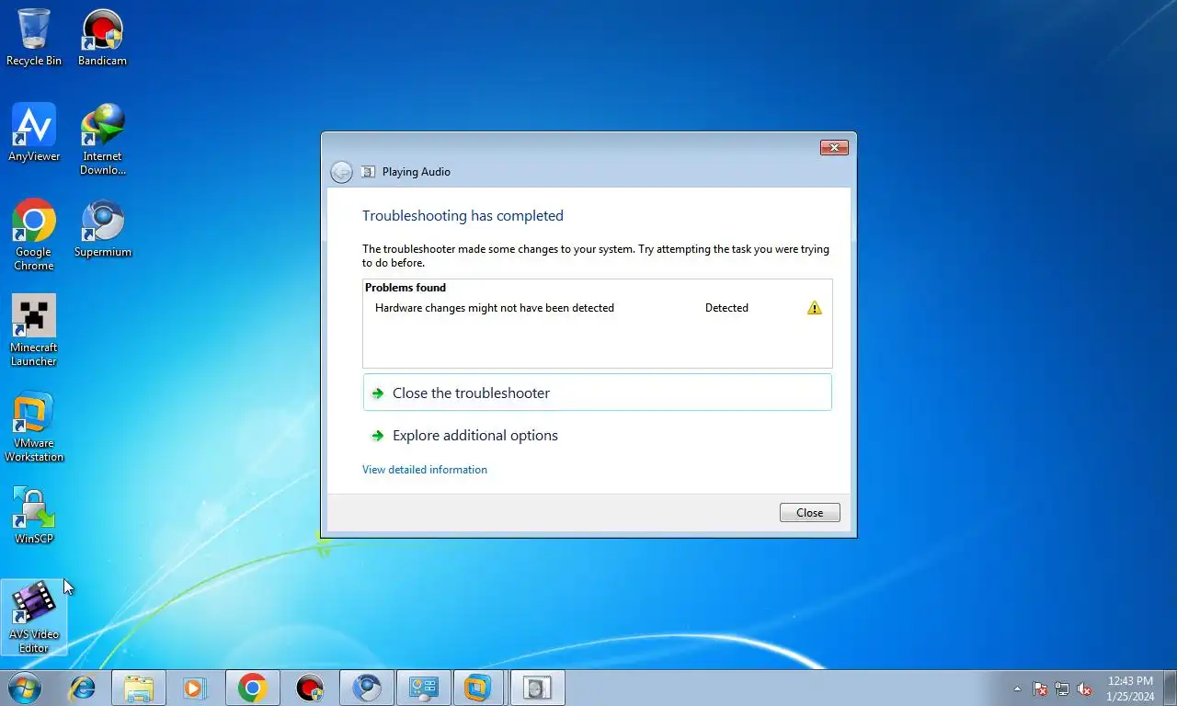Select the WinSCP desktop shortcut
This screenshot has width=1177, height=706.
(x=34, y=516)
